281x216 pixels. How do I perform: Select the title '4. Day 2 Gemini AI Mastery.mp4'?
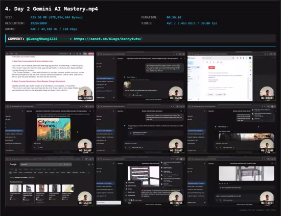coord(52,9)
